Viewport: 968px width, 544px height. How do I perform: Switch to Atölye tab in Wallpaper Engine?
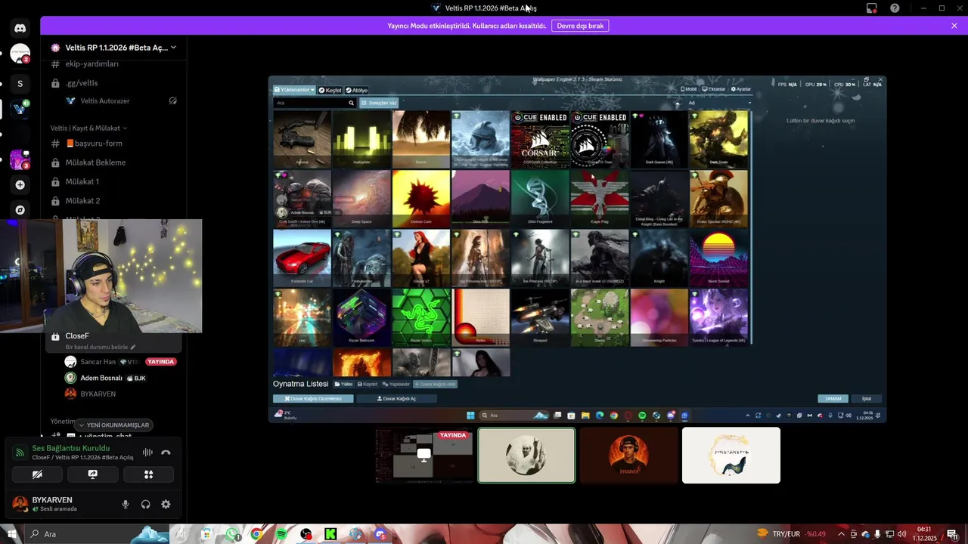tap(356, 90)
